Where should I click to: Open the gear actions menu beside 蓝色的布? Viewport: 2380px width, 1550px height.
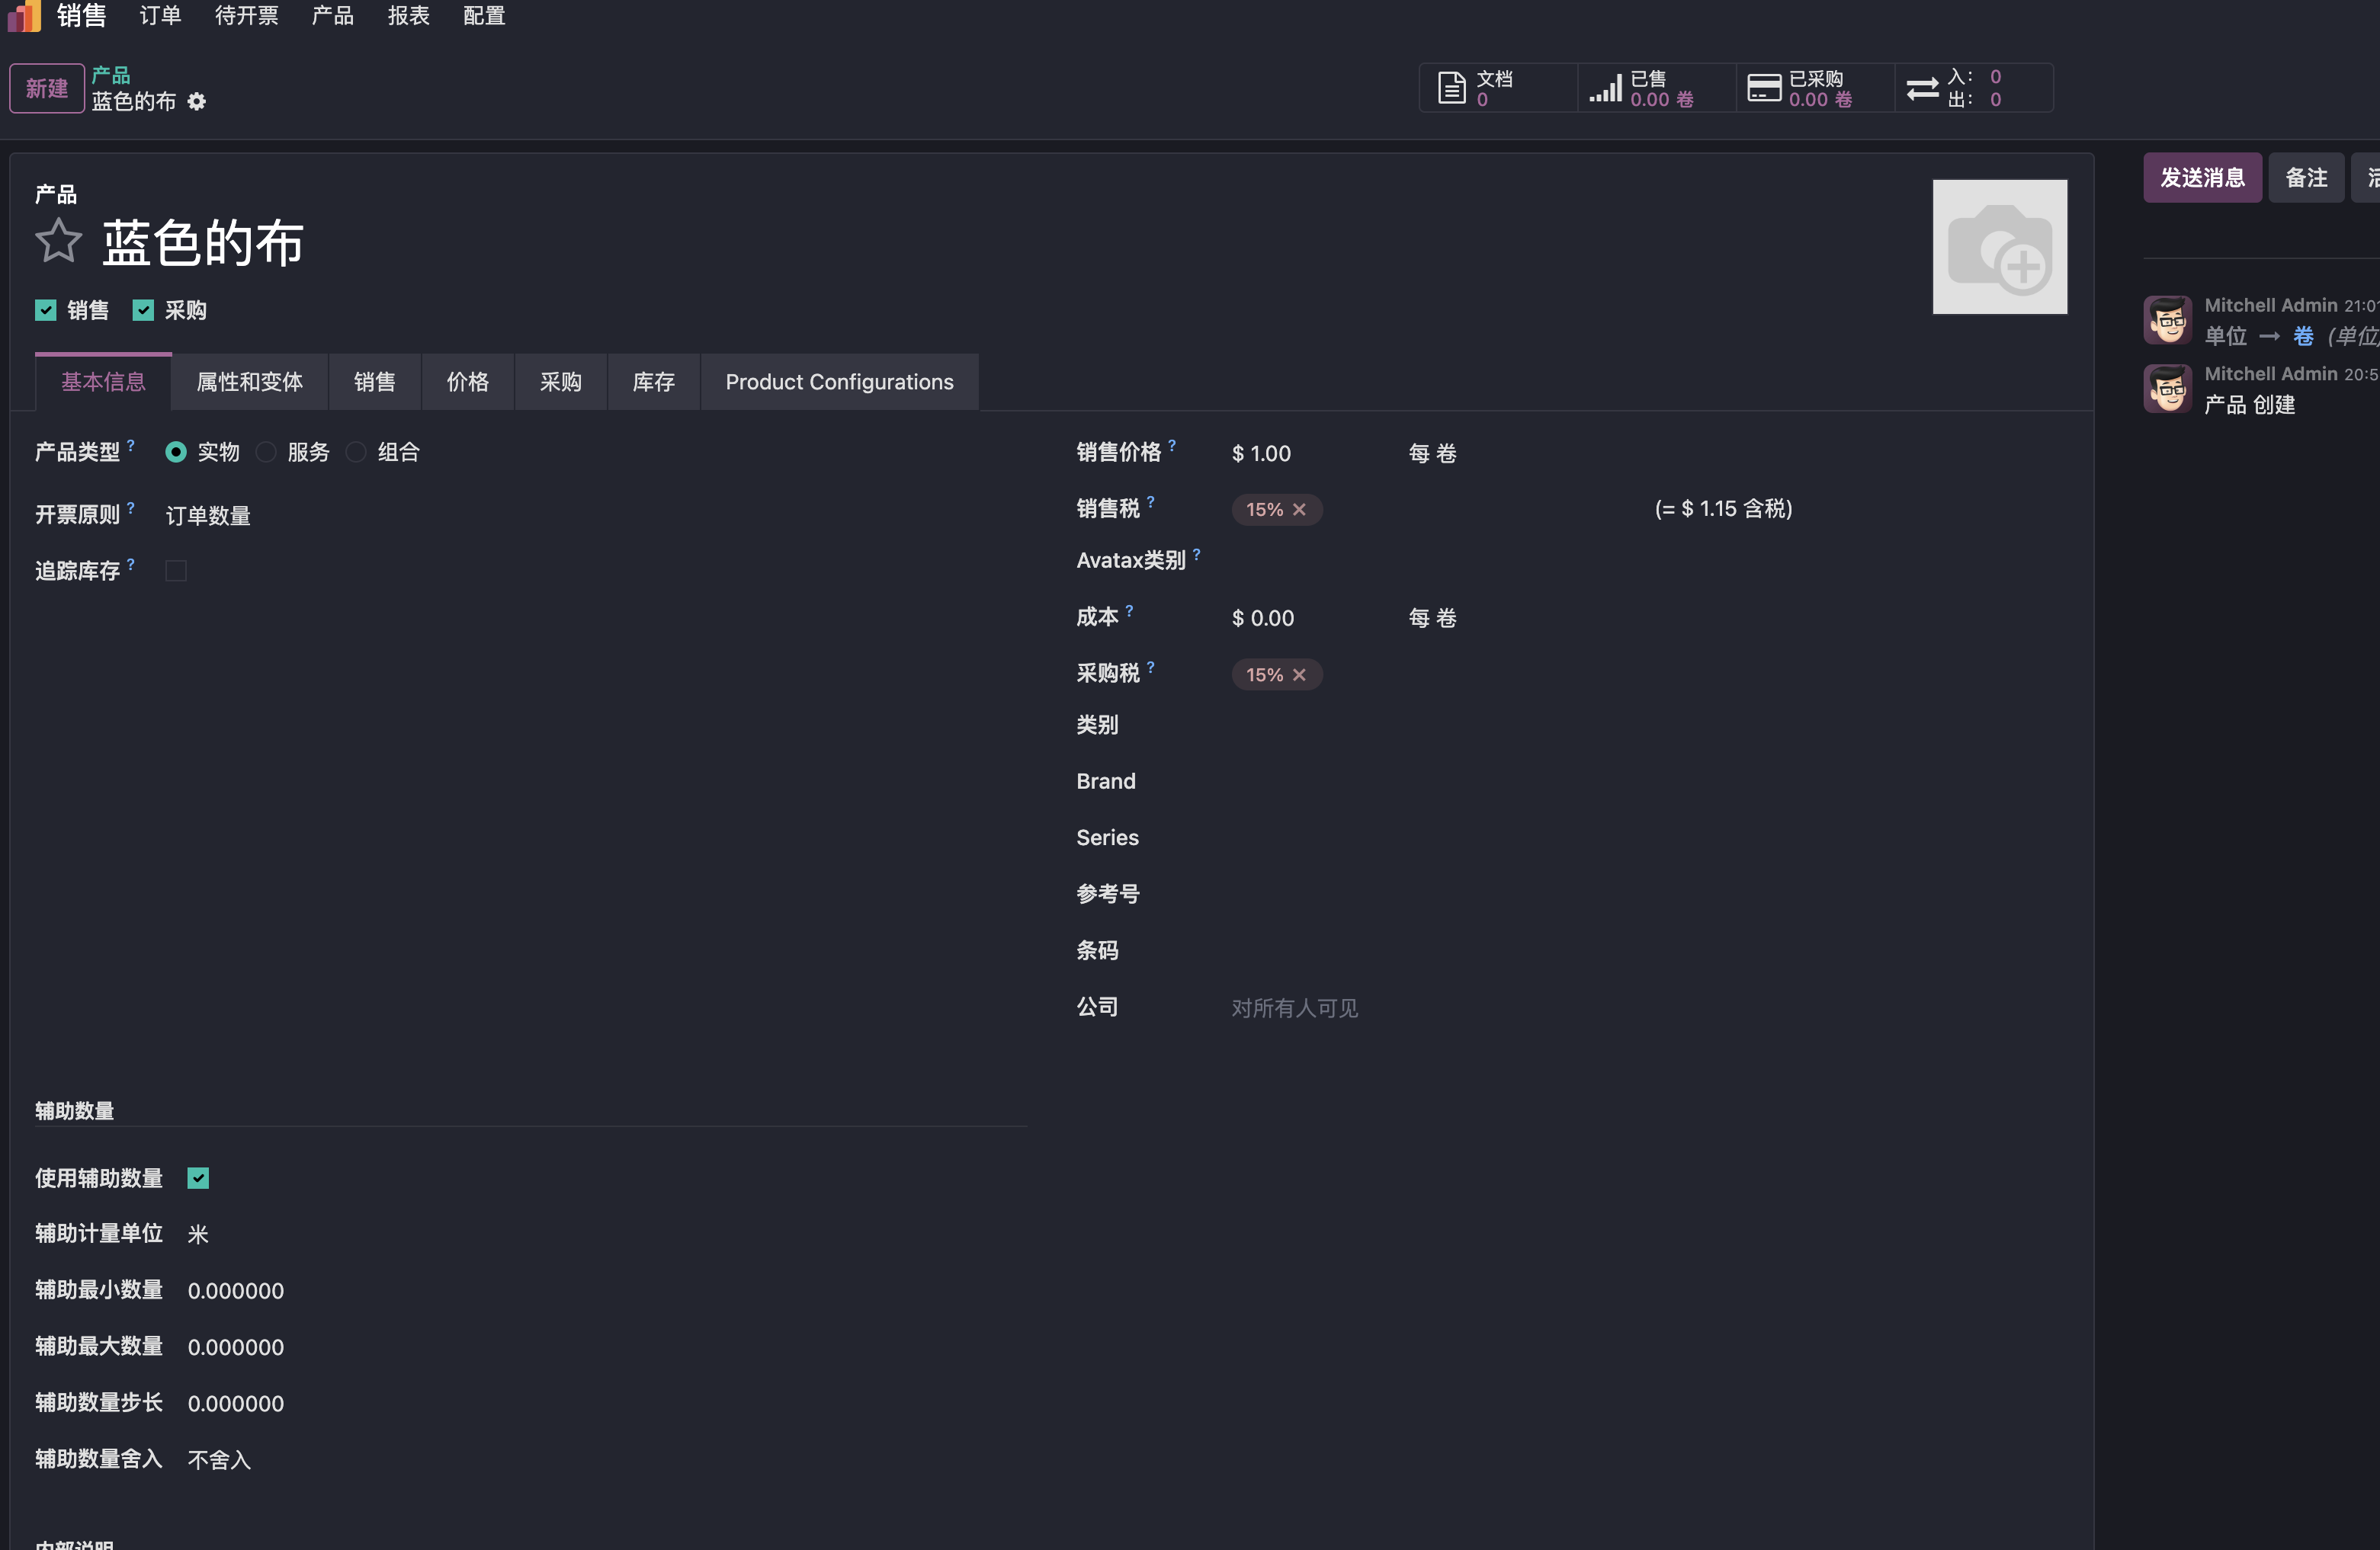(x=197, y=102)
